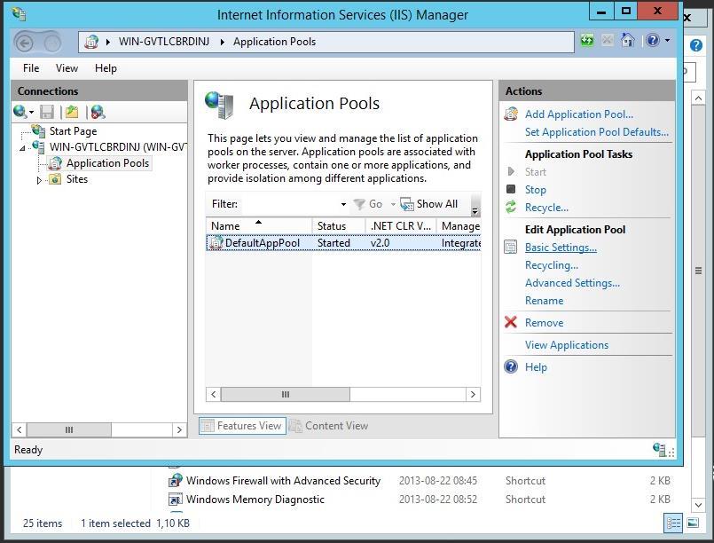This screenshot has width=714, height=543.
Task: Click the Recycle link in Actions pane
Action: (546, 208)
